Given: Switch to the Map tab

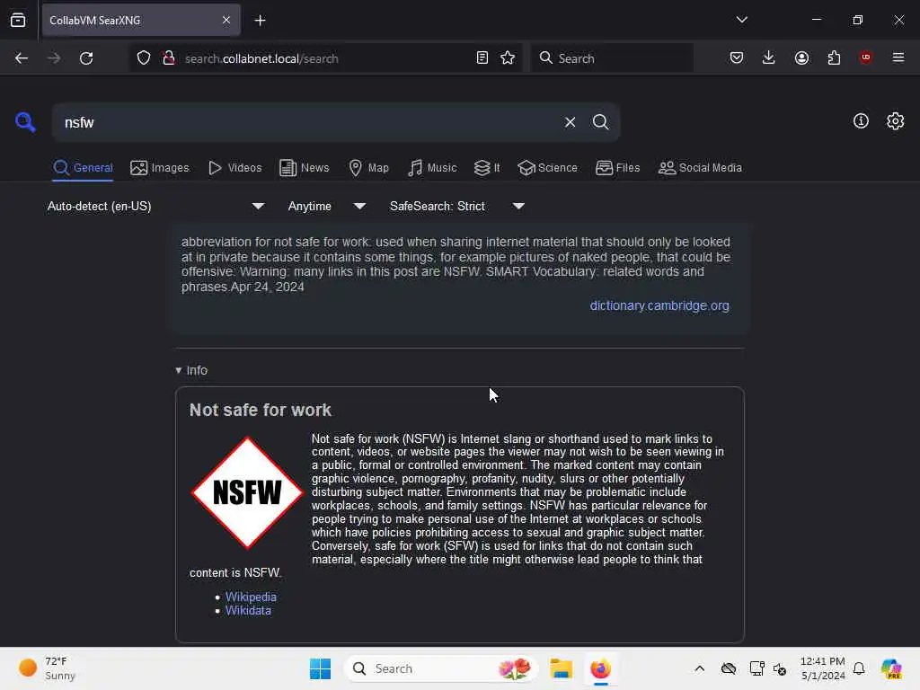Looking at the screenshot, I should 368,168.
